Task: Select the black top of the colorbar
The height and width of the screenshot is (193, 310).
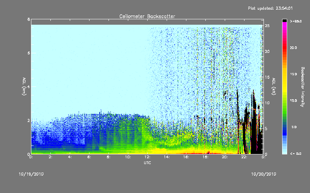Action: [x=284, y=20]
